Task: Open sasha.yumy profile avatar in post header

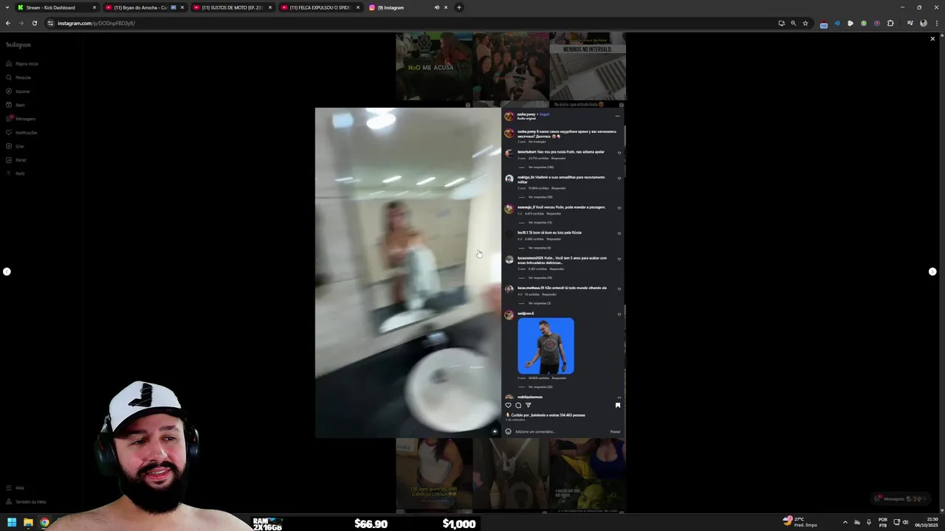Action: [509, 116]
